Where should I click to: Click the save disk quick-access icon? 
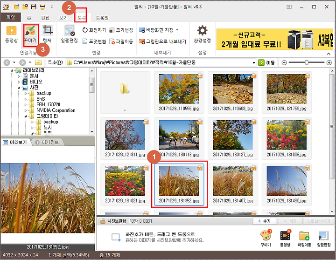coord(34,7)
